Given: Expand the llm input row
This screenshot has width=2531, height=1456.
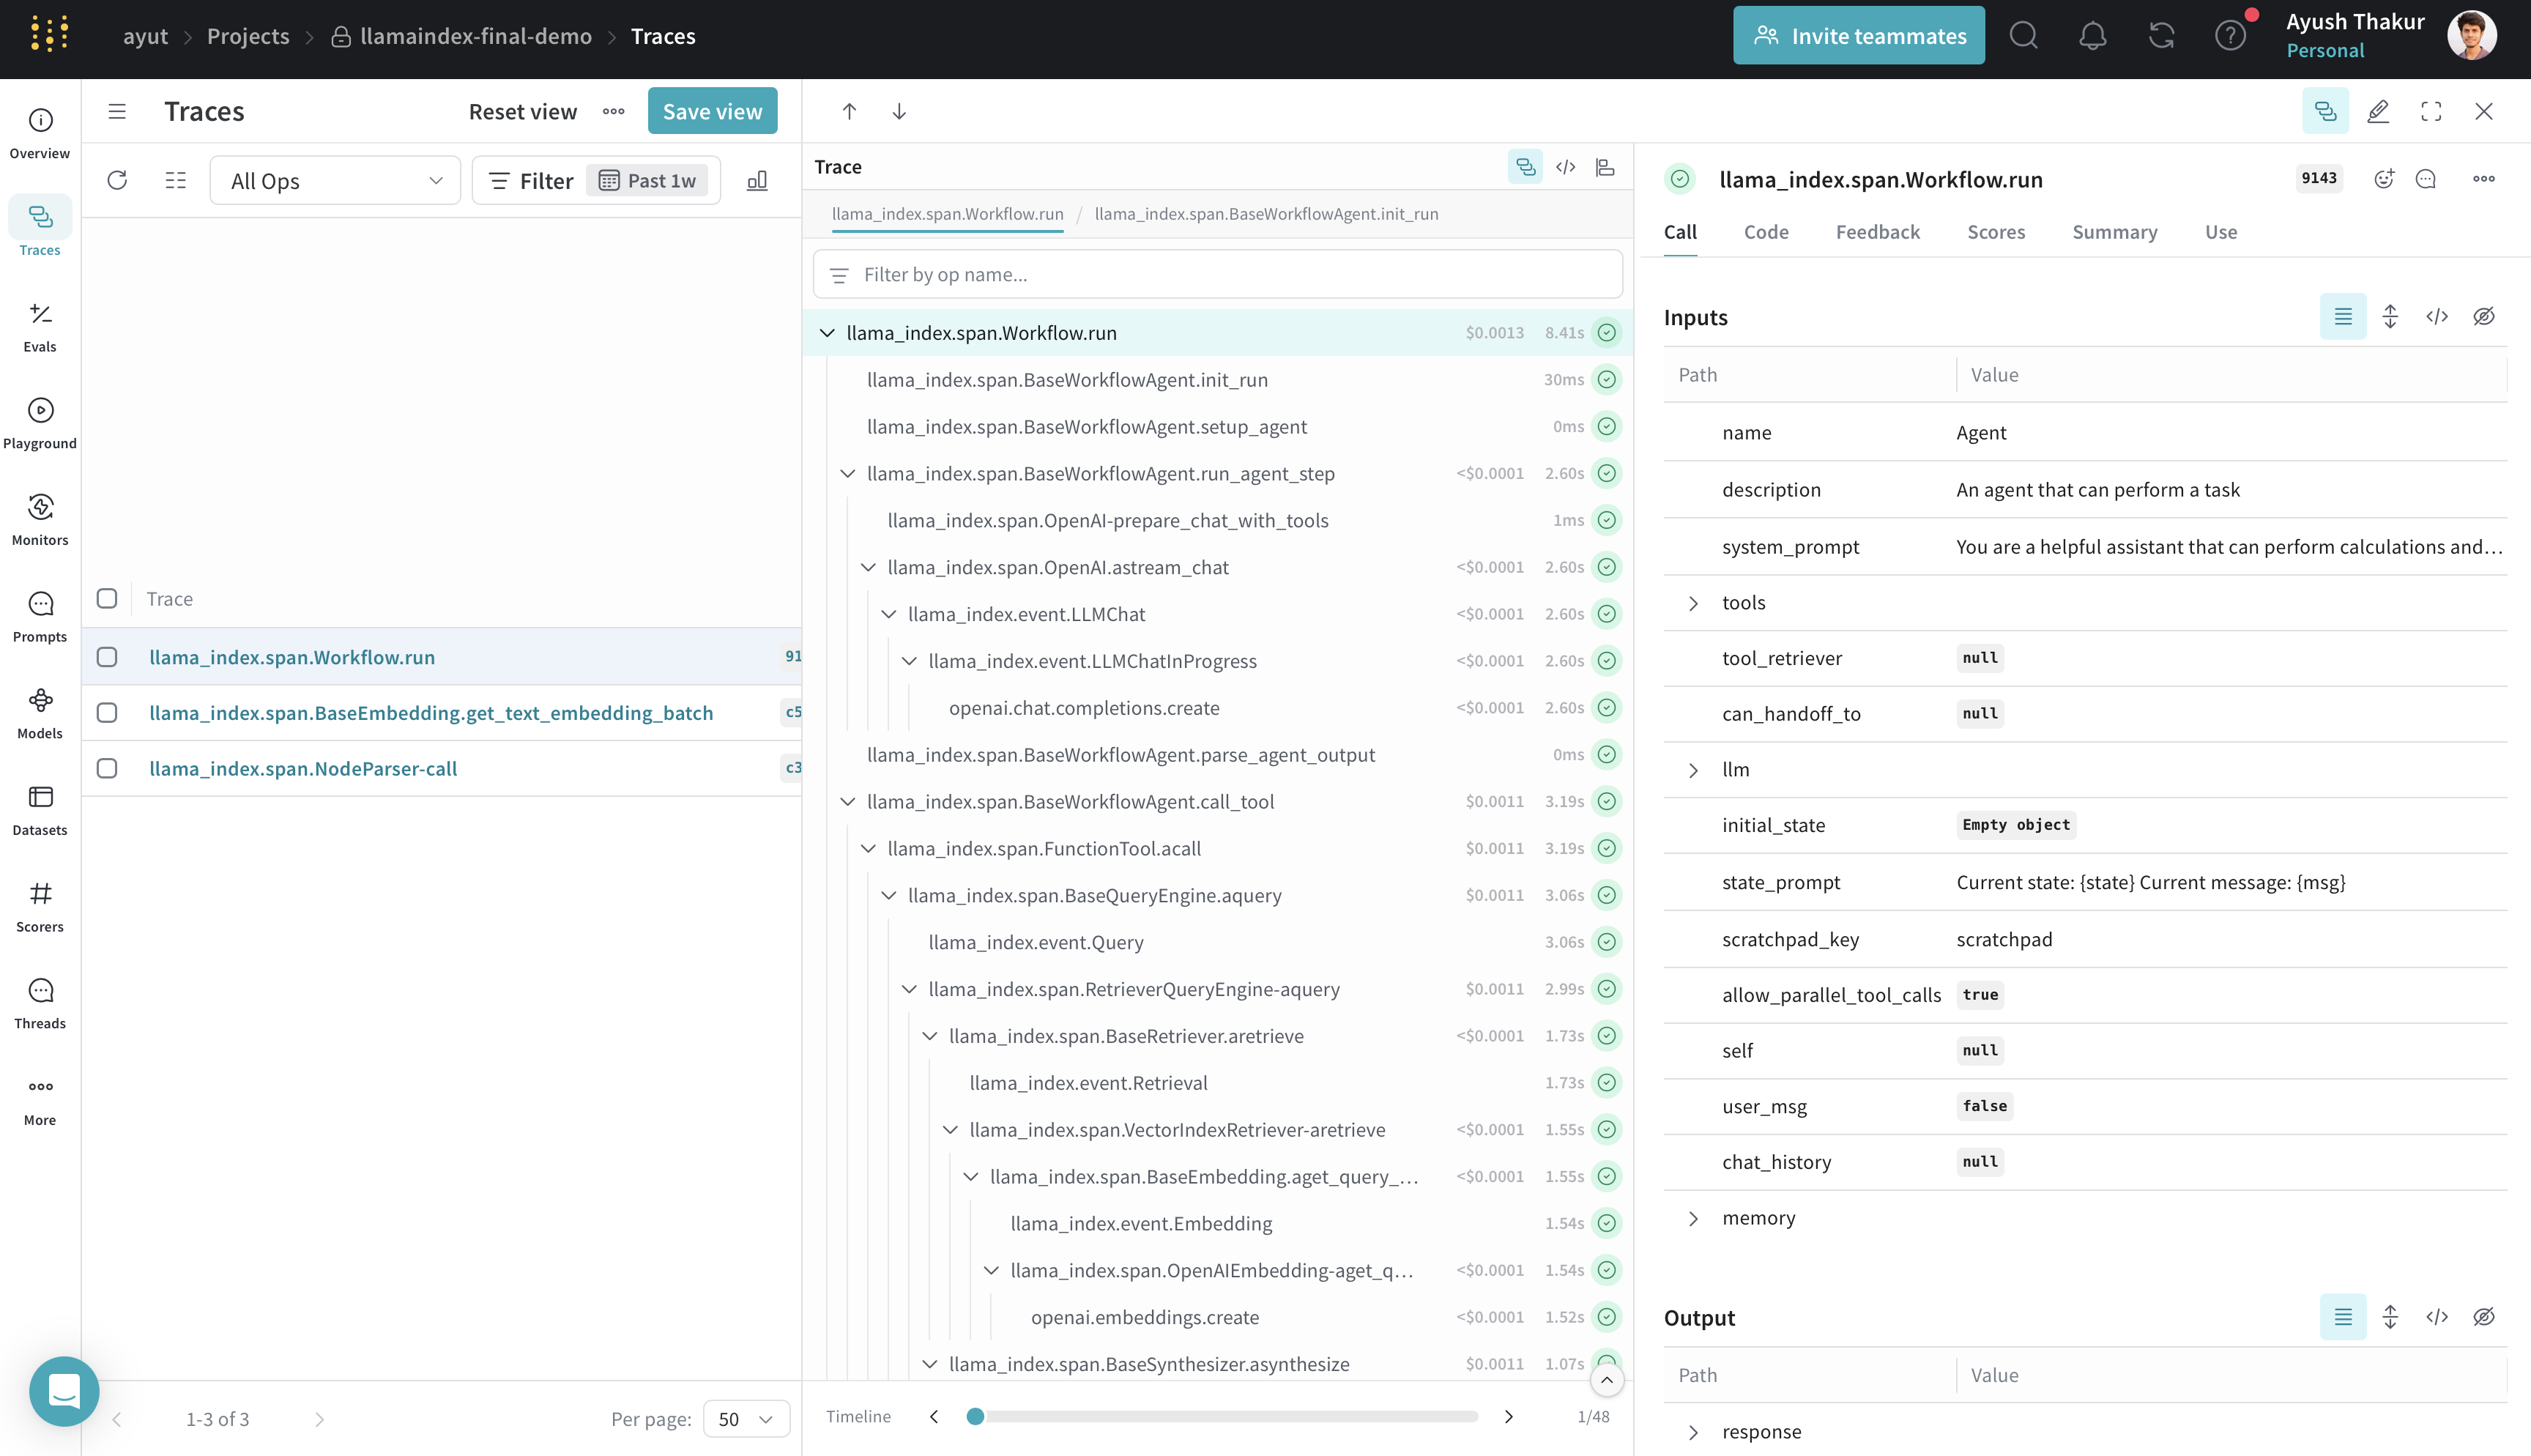Looking at the screenshot, I should [1693, 770].
